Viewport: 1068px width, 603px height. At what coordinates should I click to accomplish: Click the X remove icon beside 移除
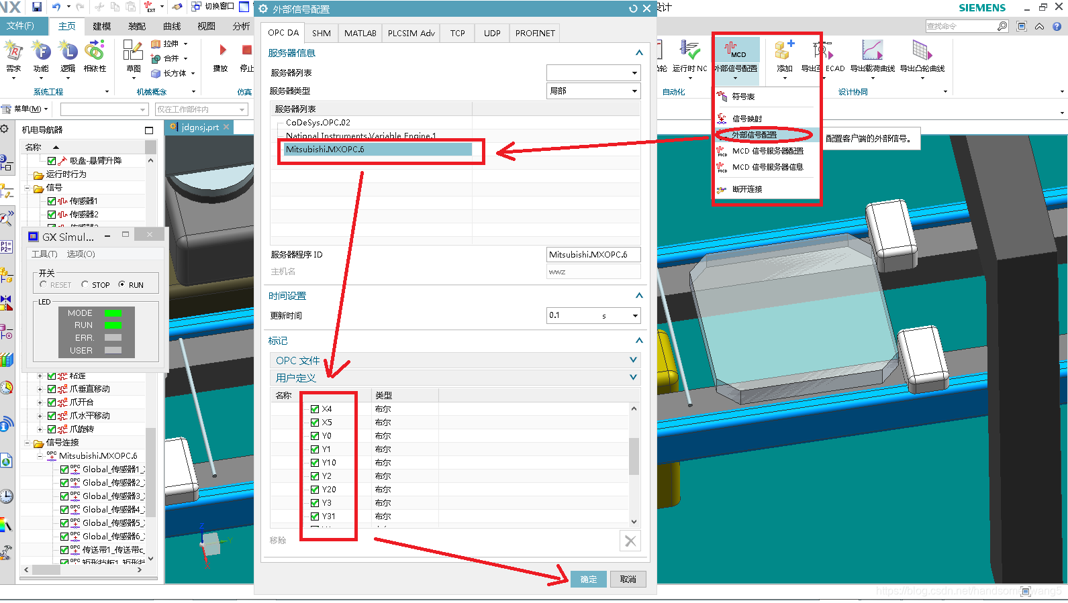[x=630, y=541]
